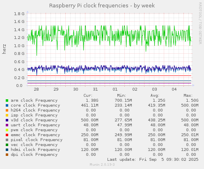The height and width of the screenshot is (169, 204).
Task: Click the dark green vec clock swatch
Action: click(x=7, y=145)
